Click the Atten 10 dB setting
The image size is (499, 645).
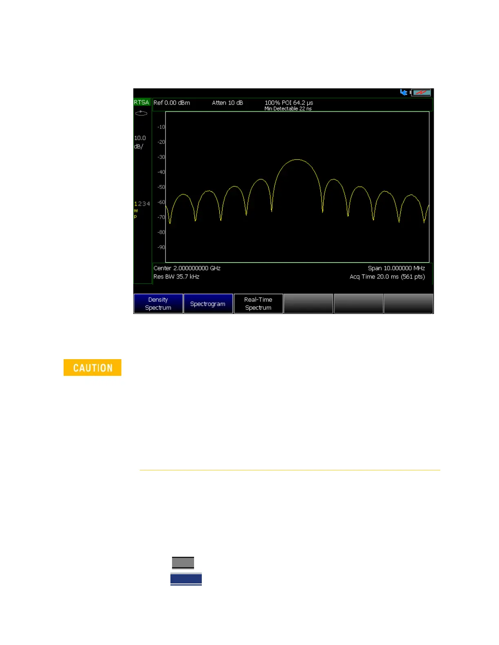point(227,103)
